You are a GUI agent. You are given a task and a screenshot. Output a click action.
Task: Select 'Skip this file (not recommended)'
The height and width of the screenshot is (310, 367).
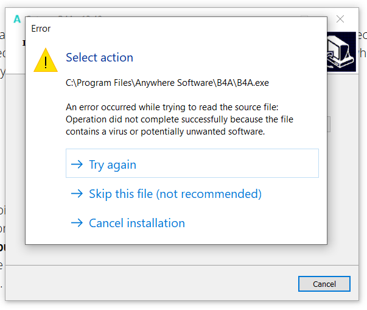coord(175,194)
